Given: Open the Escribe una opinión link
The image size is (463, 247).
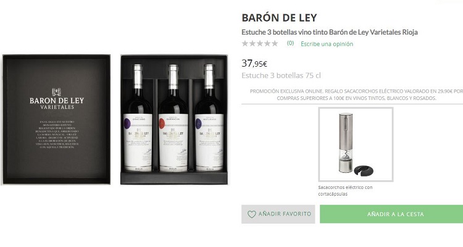Looking at the screenshot, I should [327, 44].
